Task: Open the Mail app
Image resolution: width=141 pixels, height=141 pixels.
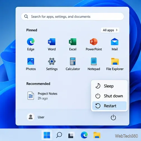Action: point(115,44)
